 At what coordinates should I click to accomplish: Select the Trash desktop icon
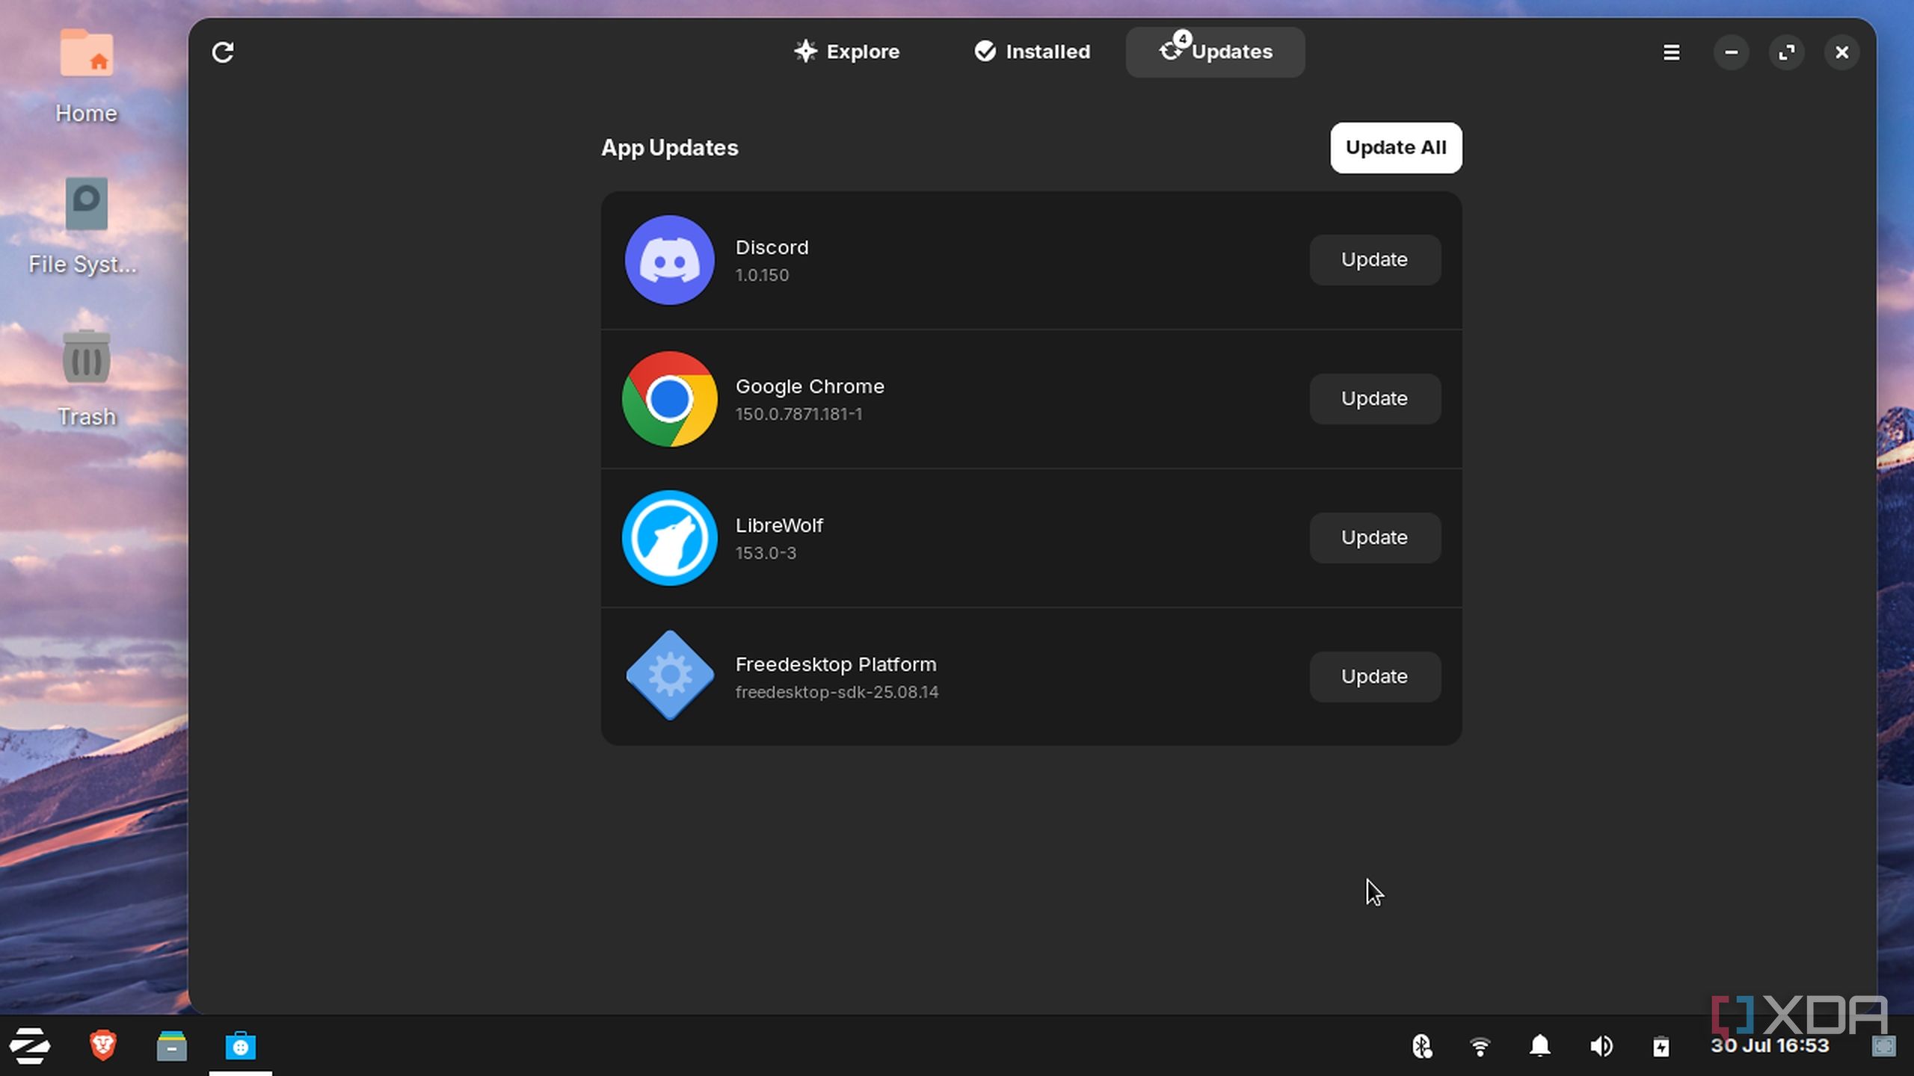click(x=87, y=378)
